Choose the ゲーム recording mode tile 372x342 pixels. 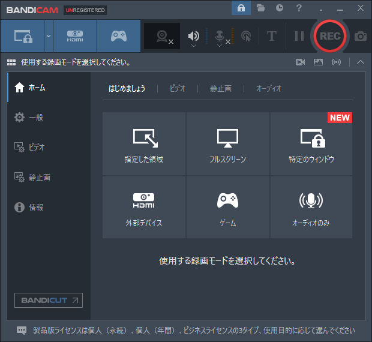pos(228,207)
